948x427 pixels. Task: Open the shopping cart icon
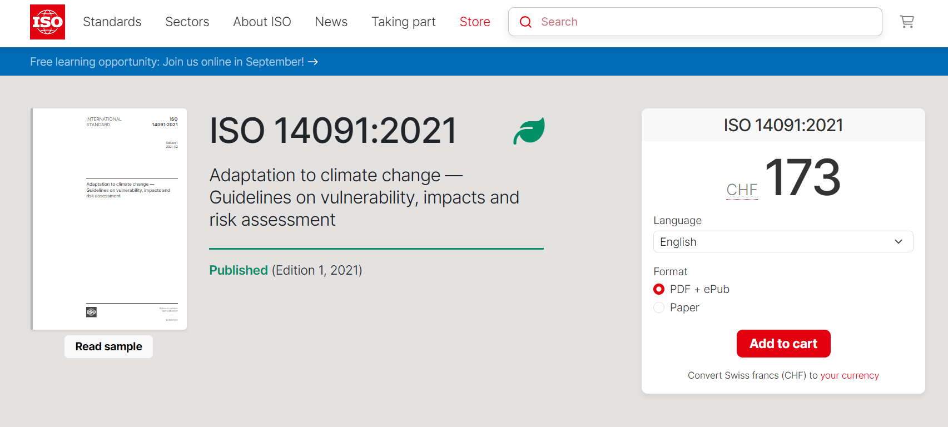(x=907, y=22)
